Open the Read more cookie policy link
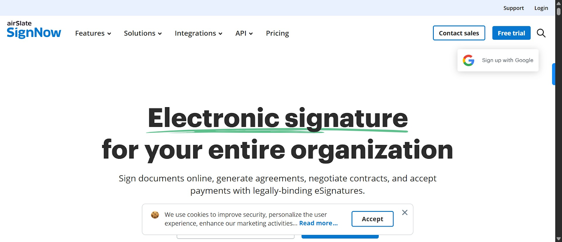Screen dimensions: 562x242 pos(318,223)
